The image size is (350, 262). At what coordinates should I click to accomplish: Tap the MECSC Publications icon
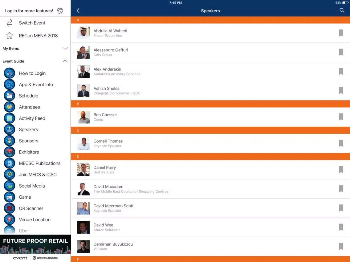tap(9, 163)
